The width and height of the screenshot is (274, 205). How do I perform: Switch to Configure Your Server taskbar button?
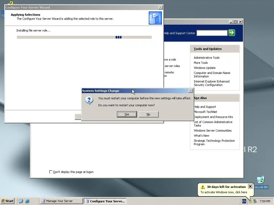click(x=105, y=201)
